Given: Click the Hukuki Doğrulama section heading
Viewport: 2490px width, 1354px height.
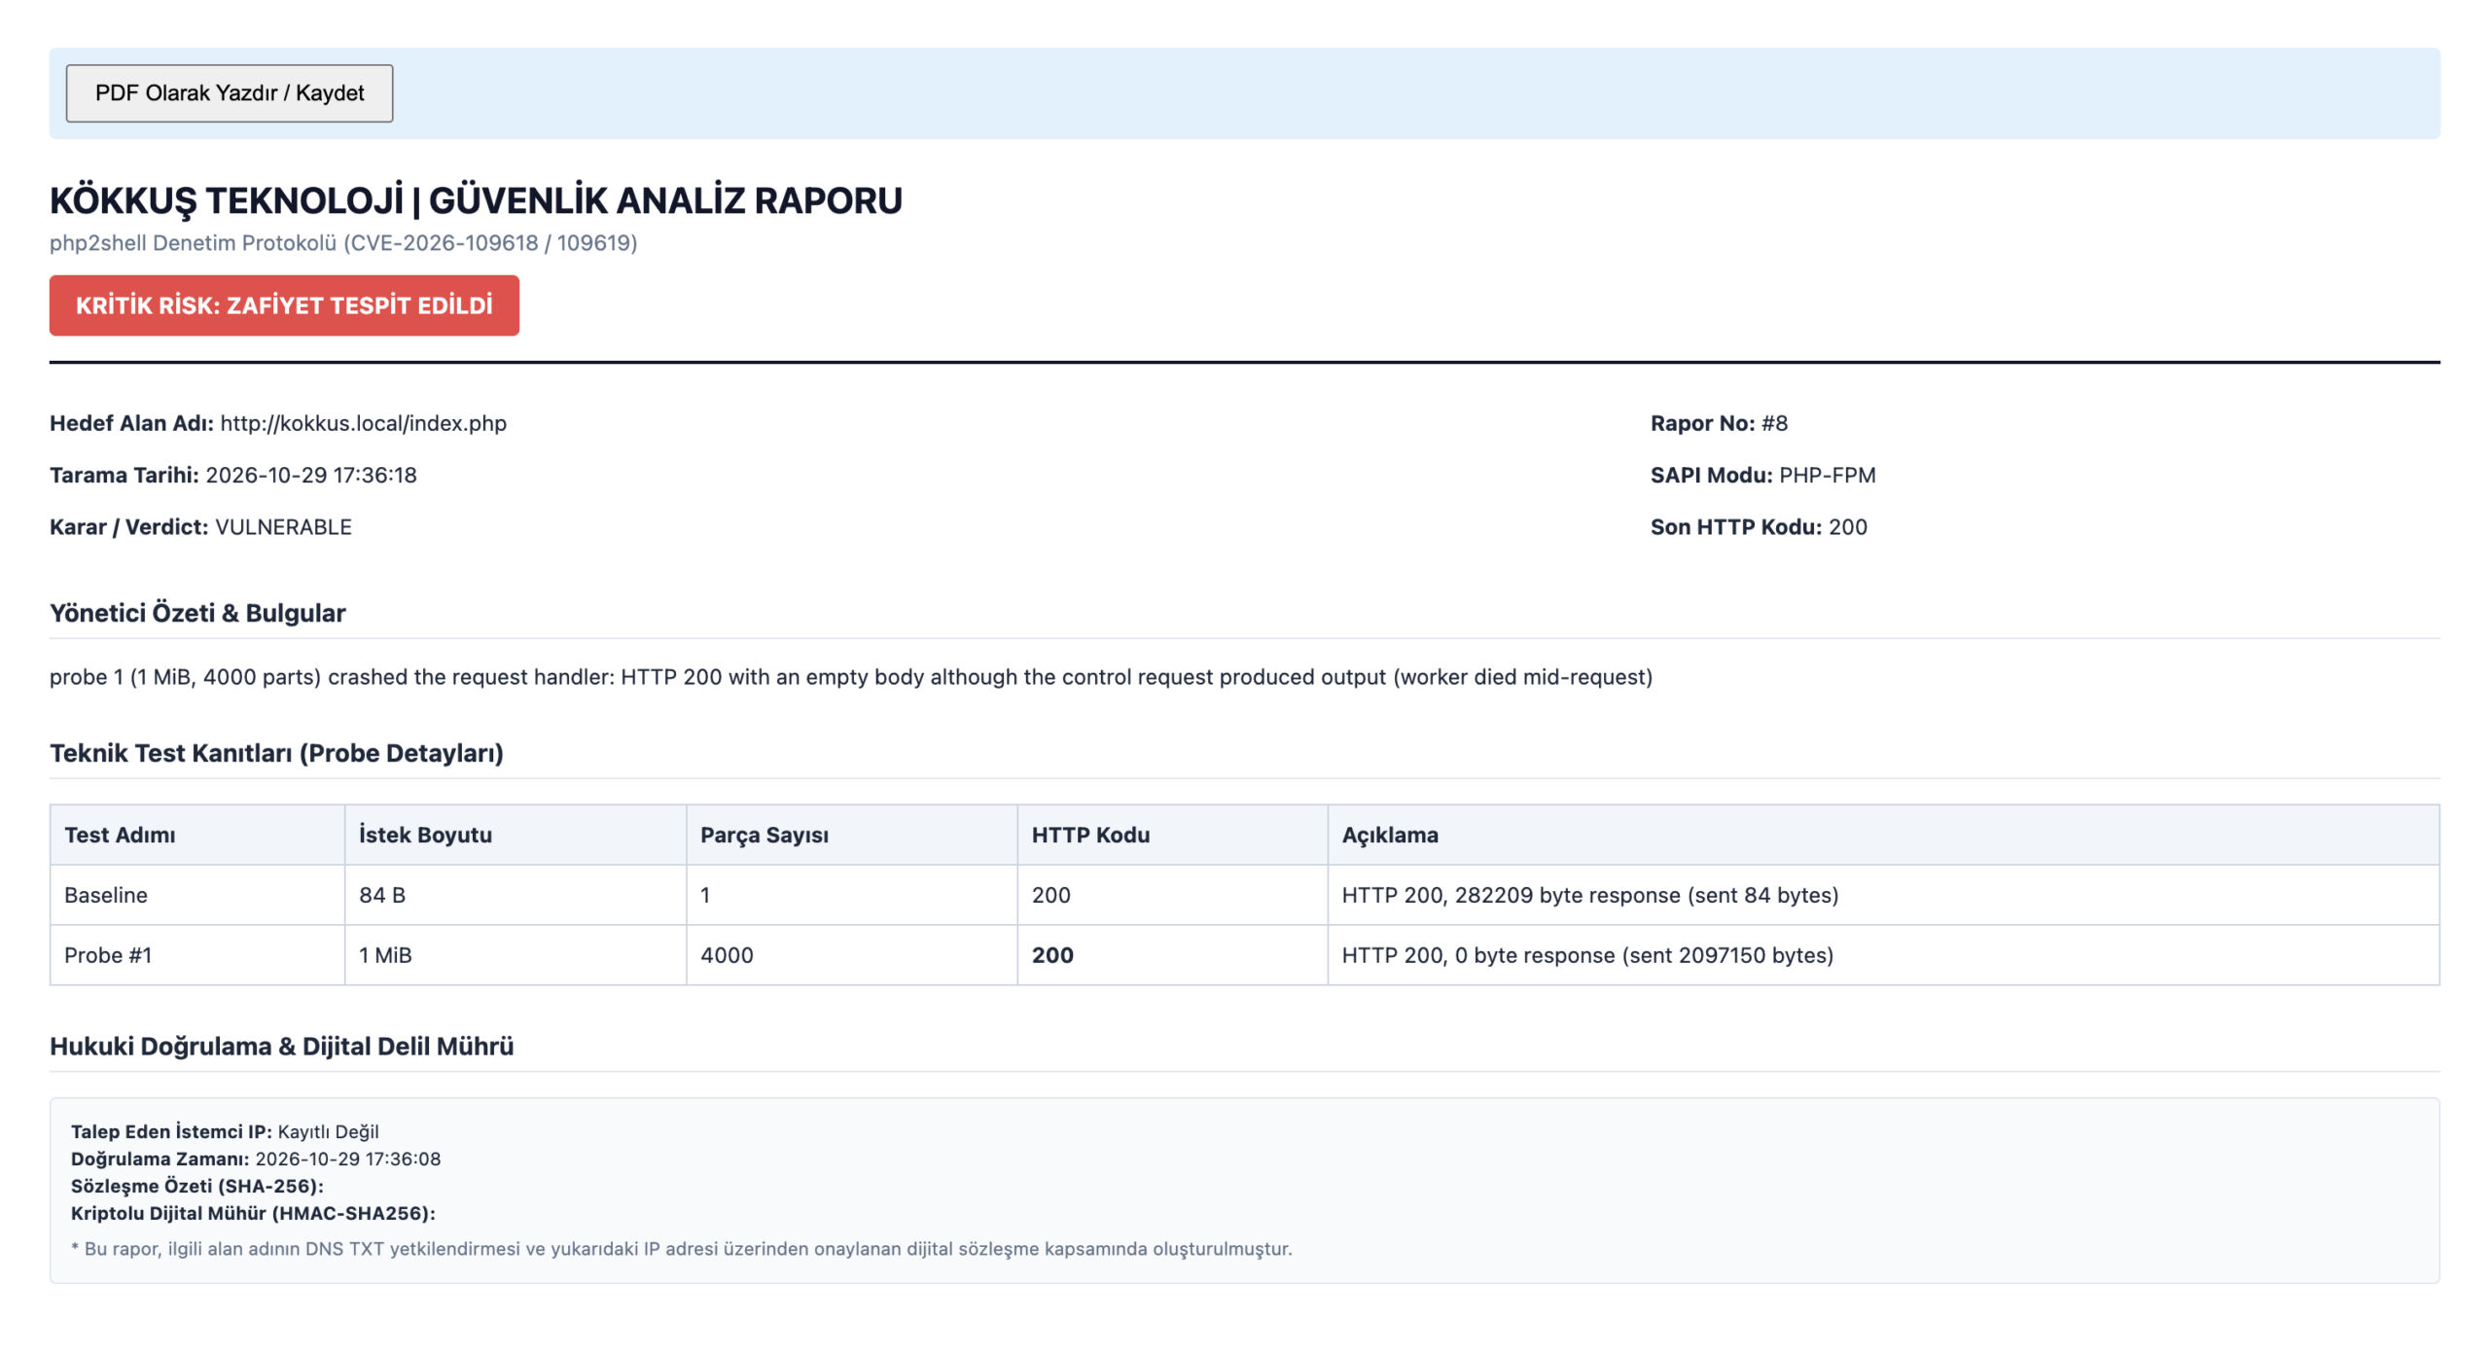Looking at the screenshot, I should tap(281, 1047).
